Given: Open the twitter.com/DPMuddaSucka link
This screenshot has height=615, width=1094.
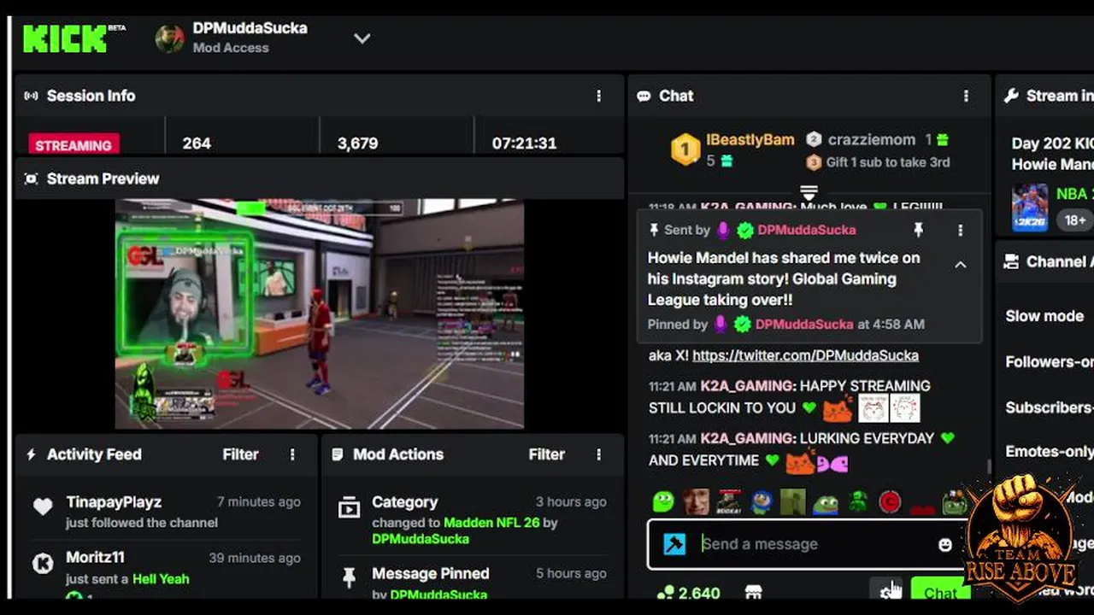Looking at the screenshot, I should (805, 355).
